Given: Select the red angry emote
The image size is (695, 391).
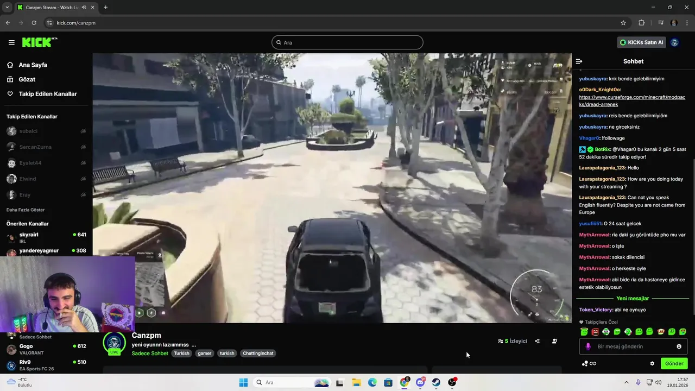Looking at the screenshot, I should pos(595,331).
